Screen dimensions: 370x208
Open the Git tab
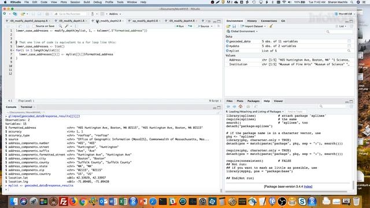pyautogui.click(x=283, y=21)
